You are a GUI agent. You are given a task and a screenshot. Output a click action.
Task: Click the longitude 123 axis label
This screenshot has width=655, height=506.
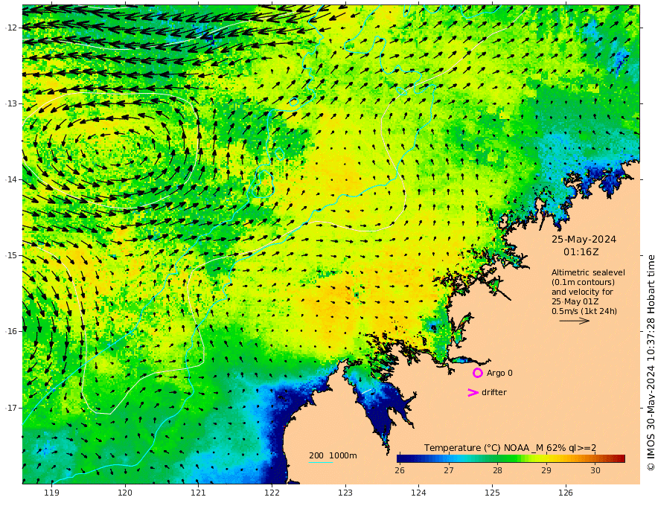coord(345,493)
